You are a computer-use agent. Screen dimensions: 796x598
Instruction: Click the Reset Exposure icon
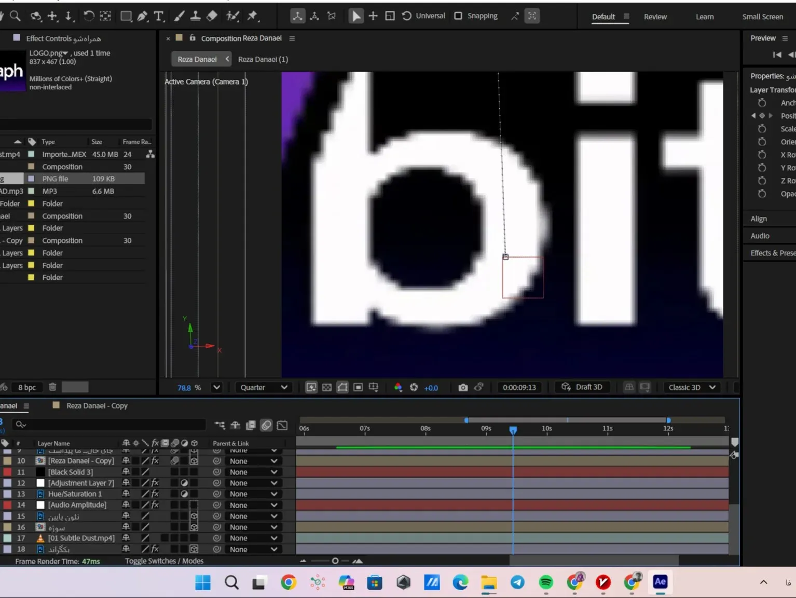click(x=414, y=387)
